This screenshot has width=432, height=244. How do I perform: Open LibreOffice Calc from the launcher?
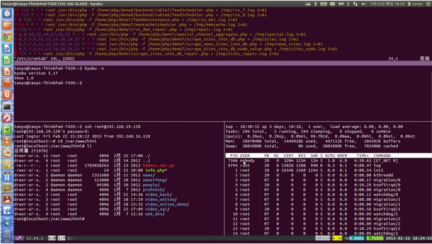pos(7,60)
